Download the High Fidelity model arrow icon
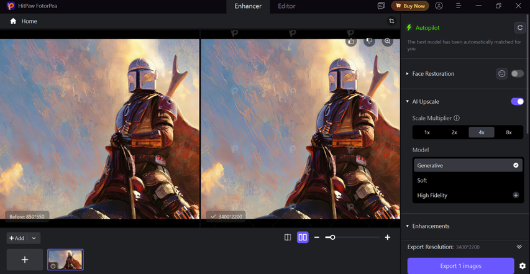530x274 pixels. [x=516, y=195]
